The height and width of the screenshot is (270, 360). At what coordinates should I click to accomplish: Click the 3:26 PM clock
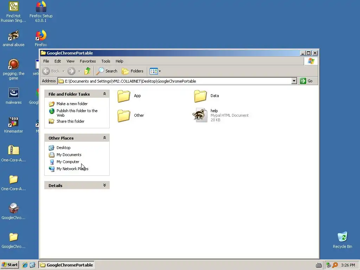coord(348,265)
